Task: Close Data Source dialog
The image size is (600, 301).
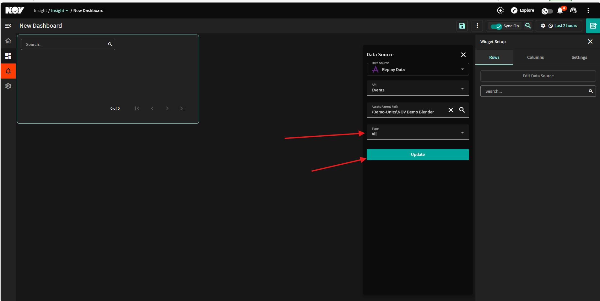Action: [x=463, y=55]
